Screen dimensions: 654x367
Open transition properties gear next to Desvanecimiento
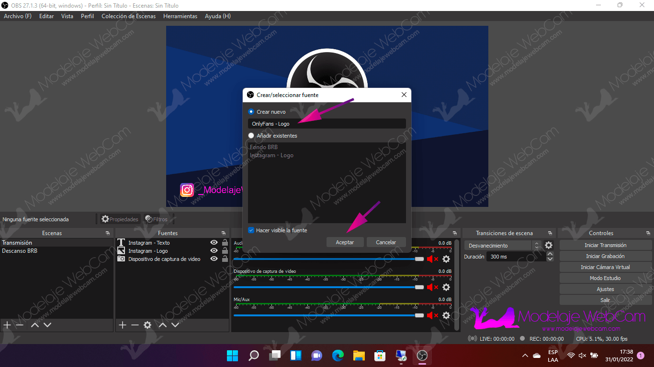point(549,246)
